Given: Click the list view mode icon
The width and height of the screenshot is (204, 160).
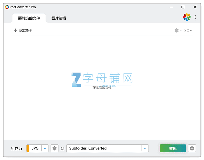Looking at the screenshot, I should pos(186,31).
